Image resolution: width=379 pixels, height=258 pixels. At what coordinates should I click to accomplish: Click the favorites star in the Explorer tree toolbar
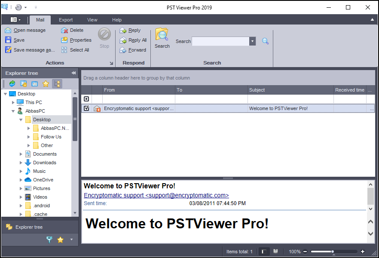[x=46, y=84]
